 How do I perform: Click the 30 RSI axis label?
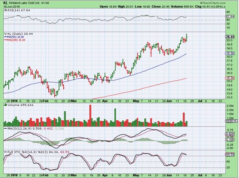(228, 24)
